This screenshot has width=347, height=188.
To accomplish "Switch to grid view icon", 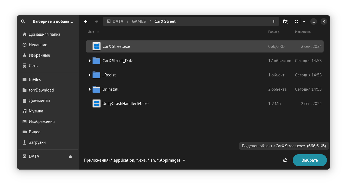I will click(296, 21).
